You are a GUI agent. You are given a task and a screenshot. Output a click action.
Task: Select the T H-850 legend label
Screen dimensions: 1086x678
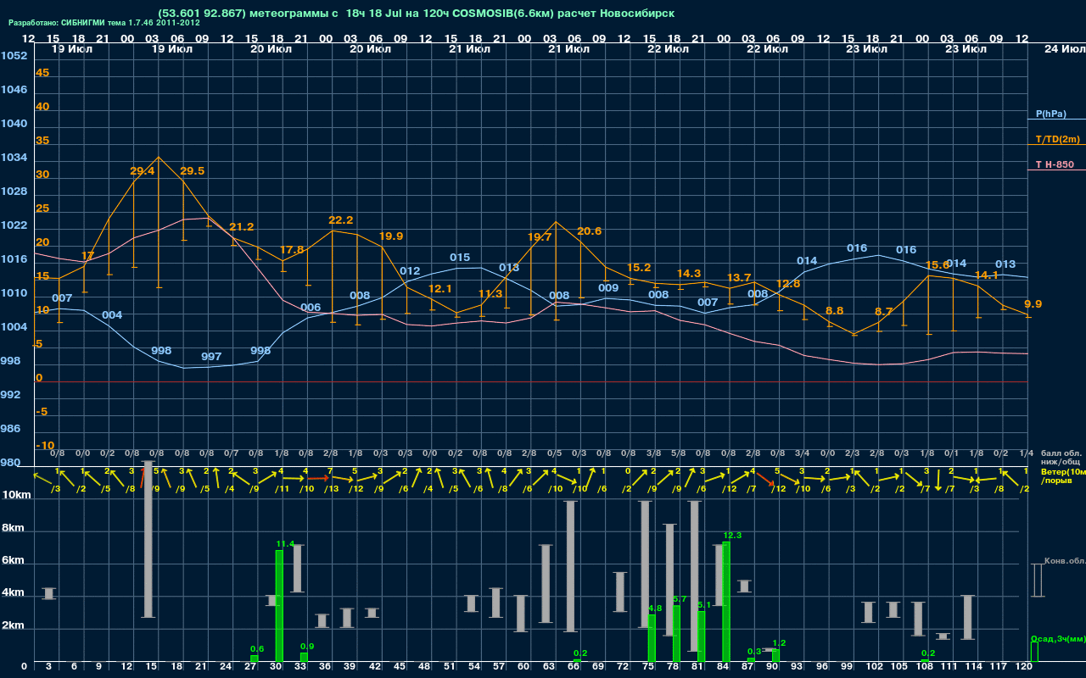(x=1053, y=164)
